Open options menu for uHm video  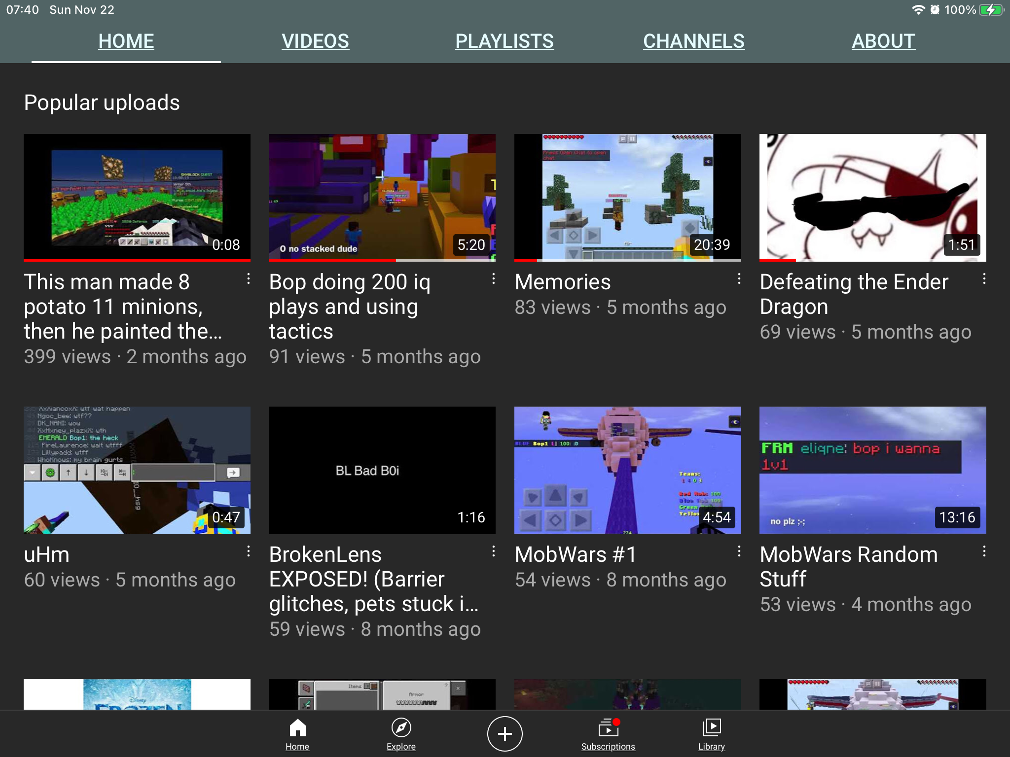point(249,551)
